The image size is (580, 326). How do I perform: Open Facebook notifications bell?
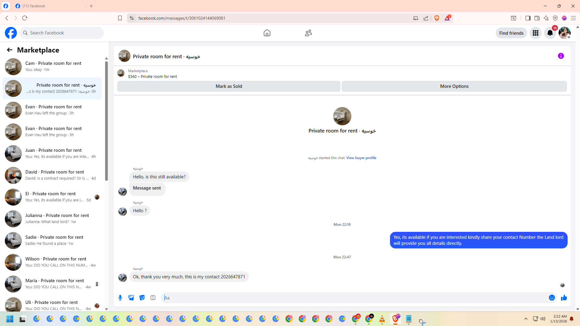coord(550,33)
